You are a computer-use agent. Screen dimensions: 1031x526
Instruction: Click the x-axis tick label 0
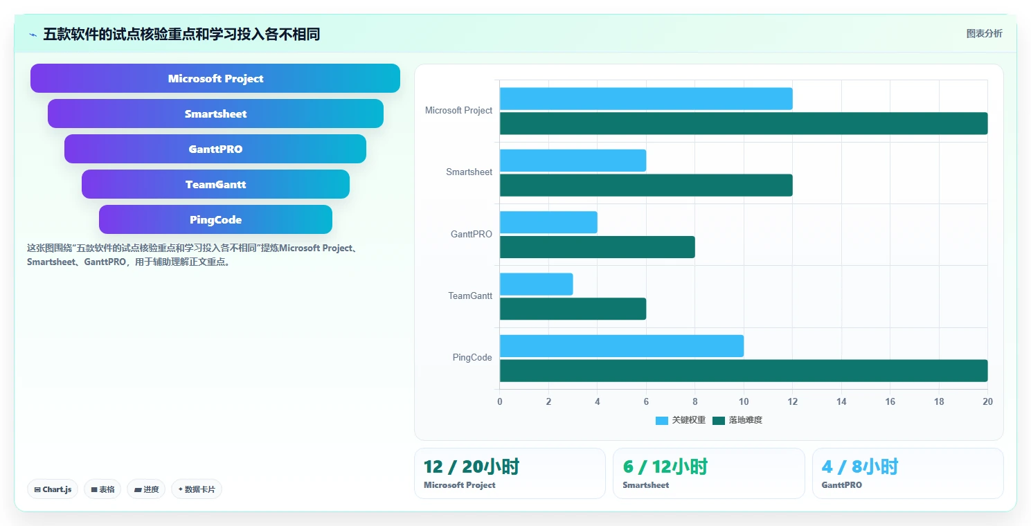click(500, 401)
